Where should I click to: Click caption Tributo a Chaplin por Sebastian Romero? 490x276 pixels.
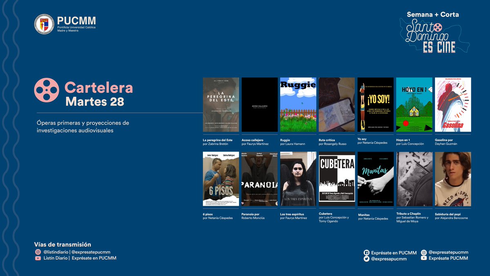click(x=413, y=218)
